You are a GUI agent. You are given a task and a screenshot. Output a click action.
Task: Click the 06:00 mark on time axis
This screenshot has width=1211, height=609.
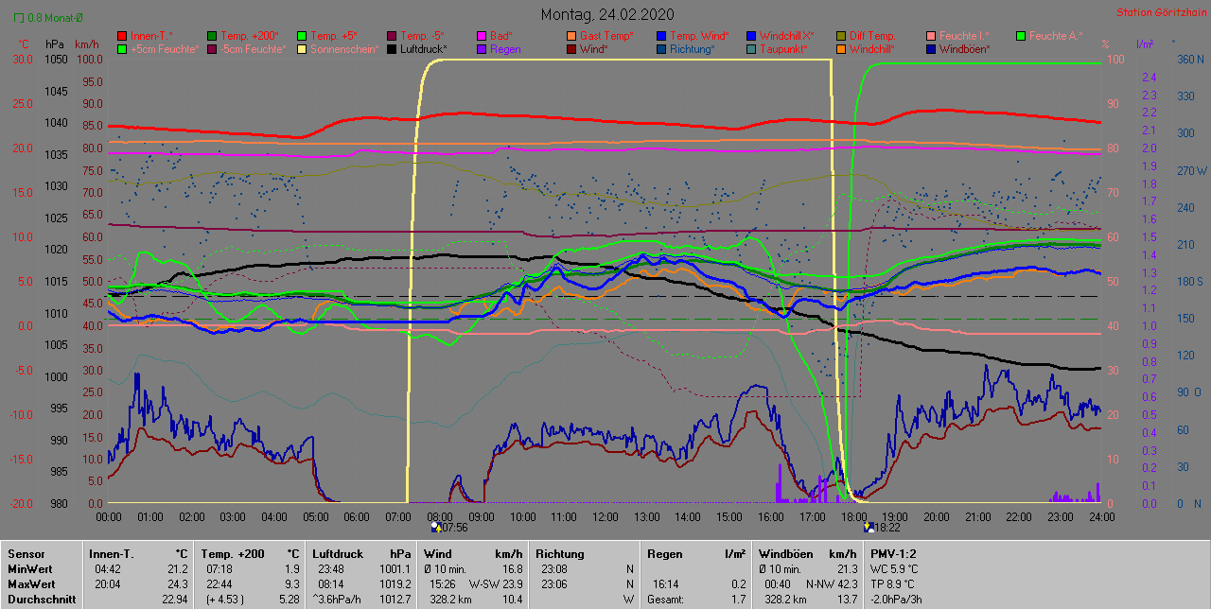click(x=357, y=516)
